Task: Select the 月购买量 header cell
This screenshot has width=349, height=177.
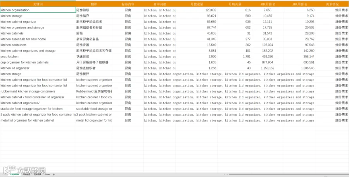Action: [x=235, y=4]
